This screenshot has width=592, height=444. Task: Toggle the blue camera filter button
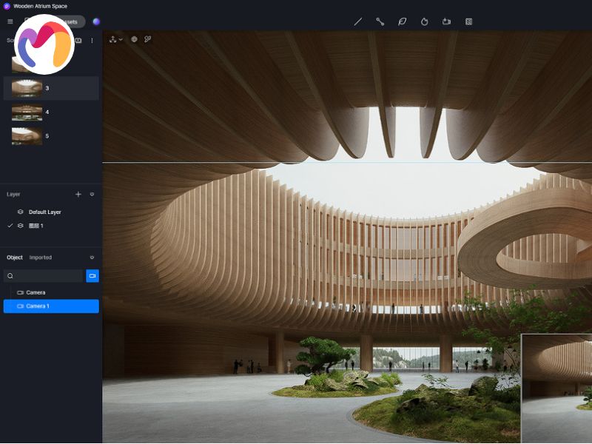coord(92,276)
